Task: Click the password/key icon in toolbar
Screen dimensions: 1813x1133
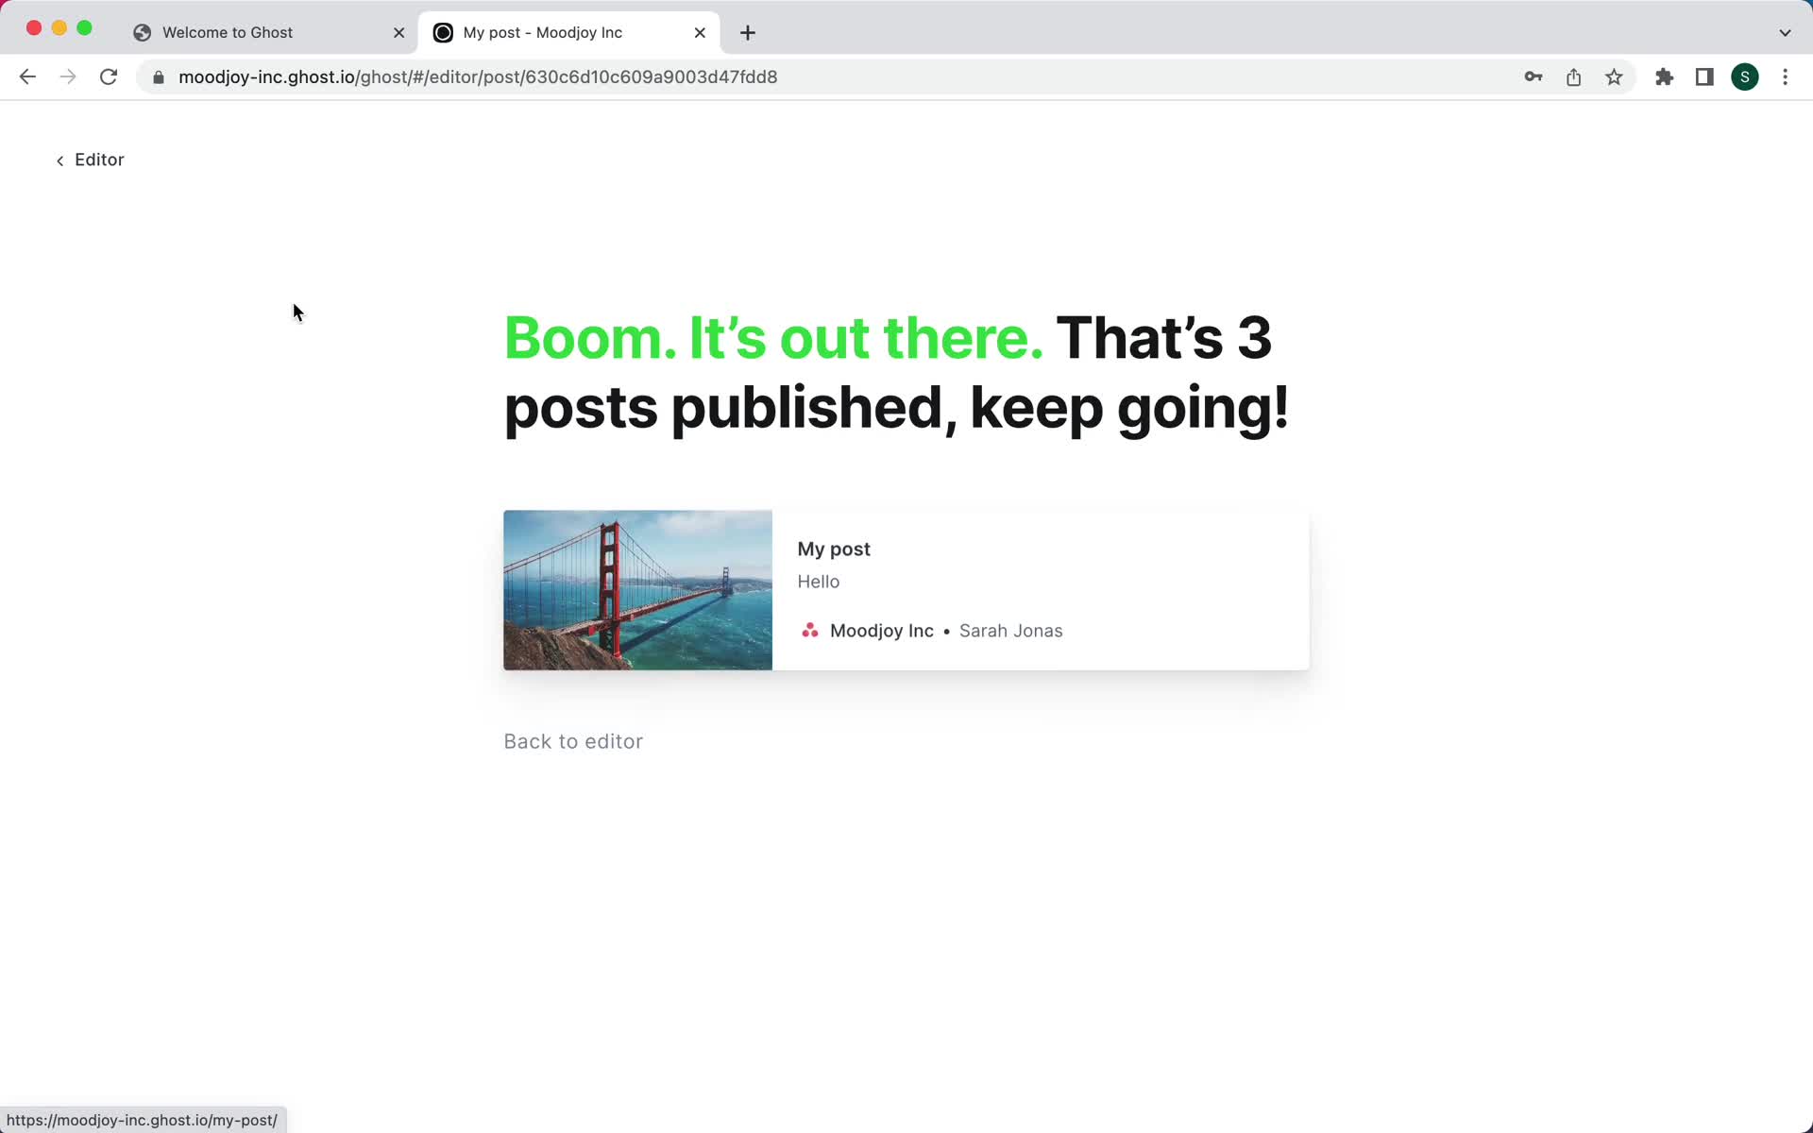Action: 1533,76
